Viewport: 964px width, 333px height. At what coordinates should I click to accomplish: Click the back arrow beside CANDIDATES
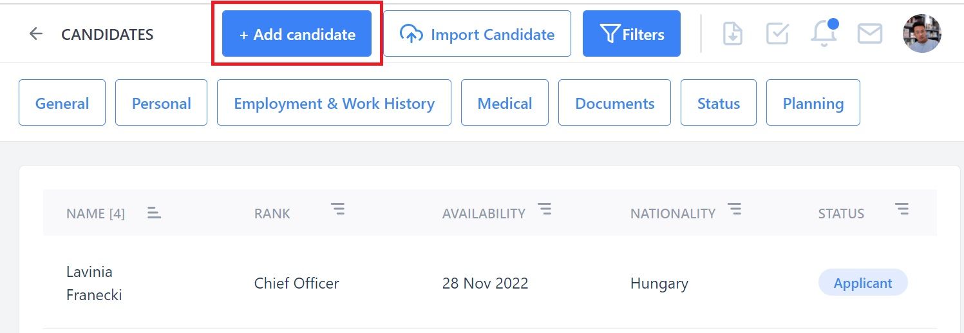pyautogui.click(x=36, y=33)
